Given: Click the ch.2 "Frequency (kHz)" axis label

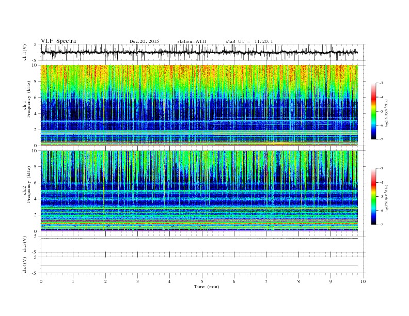Looking at the screenshot, I should (28, 184).
